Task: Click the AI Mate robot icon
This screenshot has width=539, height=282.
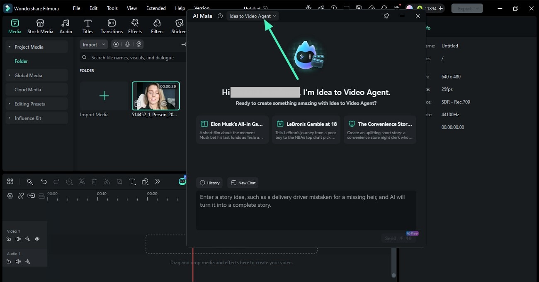Action: click(182, 181)
